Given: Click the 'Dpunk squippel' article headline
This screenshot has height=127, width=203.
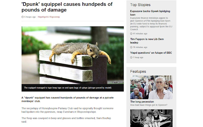Looking at the screenshot, I should [x=67, y=7].
